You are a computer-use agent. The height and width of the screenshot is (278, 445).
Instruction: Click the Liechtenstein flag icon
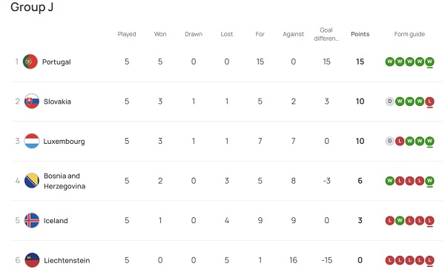32,260
